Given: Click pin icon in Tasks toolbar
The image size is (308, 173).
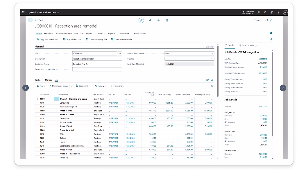Looking at the screenshot, I should pos(212,86).
